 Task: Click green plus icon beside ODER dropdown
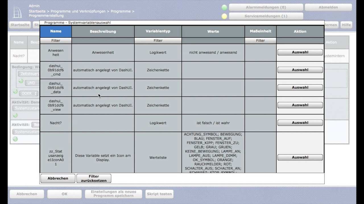coord(15,92)
